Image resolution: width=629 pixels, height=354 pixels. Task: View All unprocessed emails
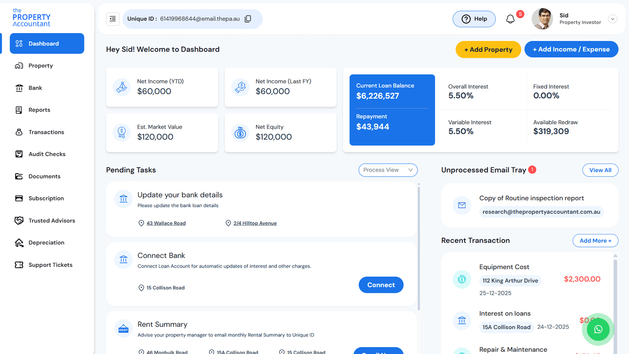[x=600, y=170]
